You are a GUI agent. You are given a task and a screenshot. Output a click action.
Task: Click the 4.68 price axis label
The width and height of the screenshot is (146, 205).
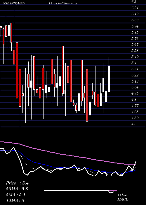(135, 112)
